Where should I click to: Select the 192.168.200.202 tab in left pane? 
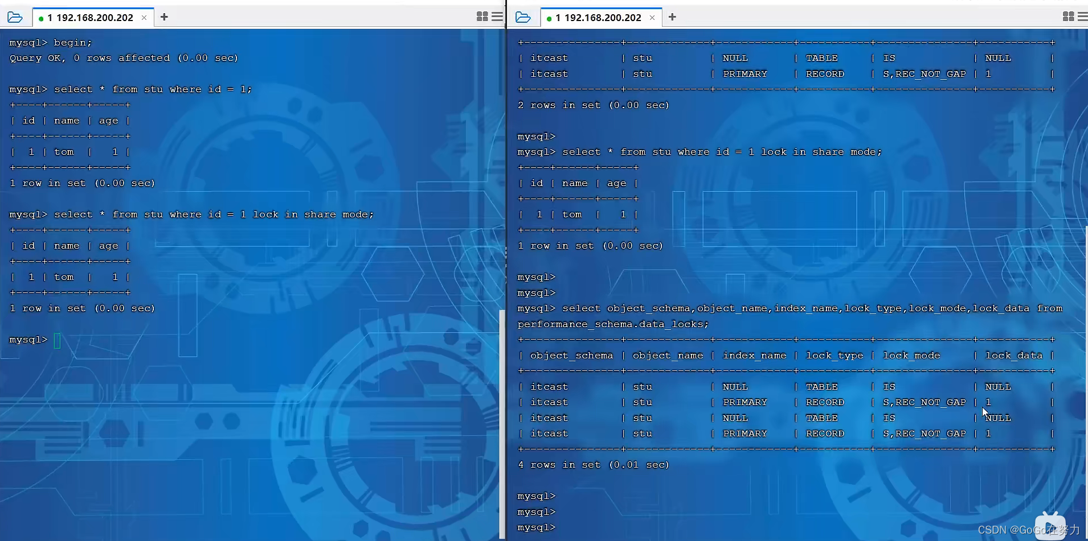tap(93, 18)
